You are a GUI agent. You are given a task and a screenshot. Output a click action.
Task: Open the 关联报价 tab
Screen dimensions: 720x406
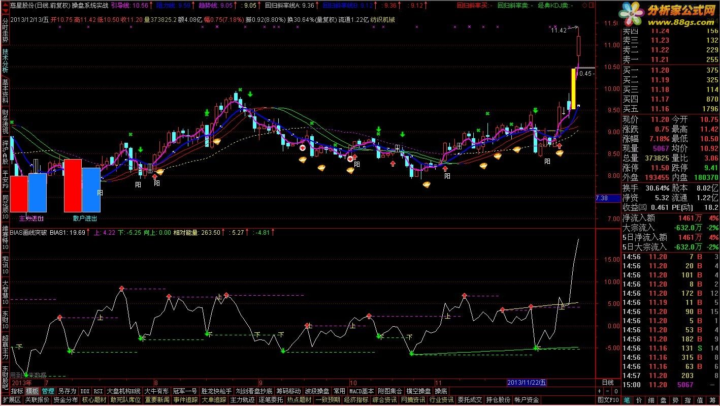click(37, 400)
